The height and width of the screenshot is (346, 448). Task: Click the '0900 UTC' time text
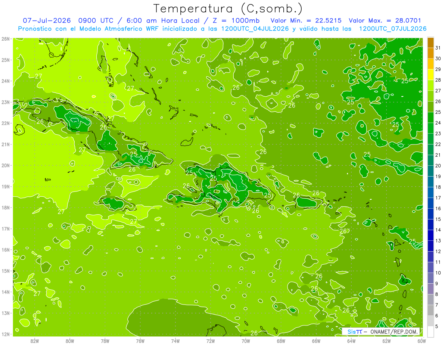pyautogui.click(x=95, y=21)
